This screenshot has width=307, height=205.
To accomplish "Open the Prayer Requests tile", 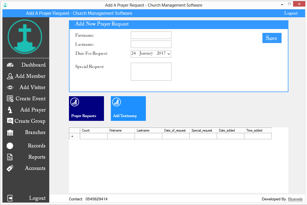I will pyautogui.click(x=86, y=109).
